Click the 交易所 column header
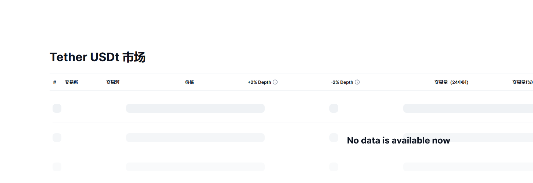This screenshot has width=533, height=183. (71, 82)
